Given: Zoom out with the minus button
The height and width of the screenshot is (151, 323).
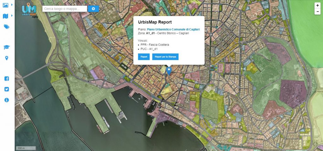Looking at the screenshot, I should [x=317, y=12].
